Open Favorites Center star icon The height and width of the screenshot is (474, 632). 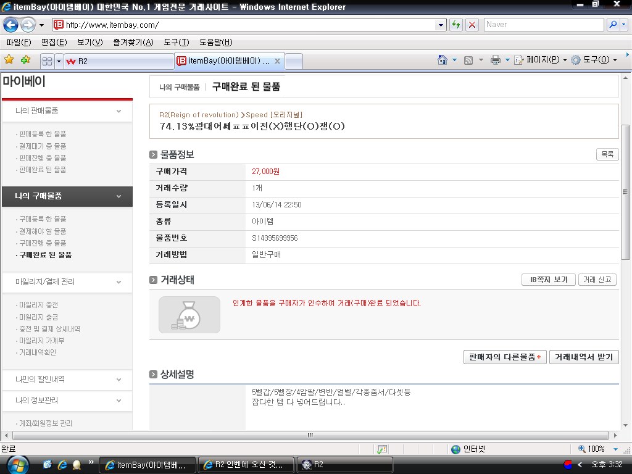9,60
